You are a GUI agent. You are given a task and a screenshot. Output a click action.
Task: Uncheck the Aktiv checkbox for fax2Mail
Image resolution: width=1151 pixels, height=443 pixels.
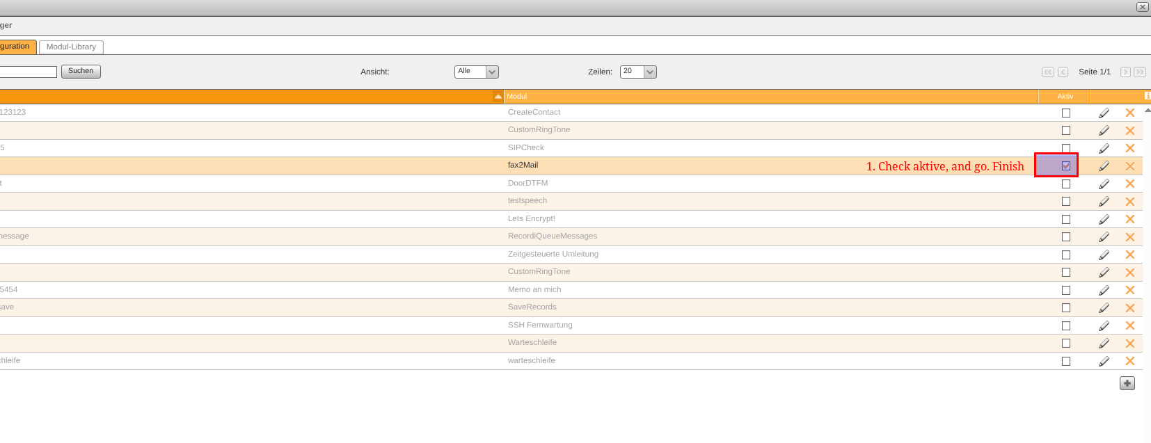[1065, 166]
